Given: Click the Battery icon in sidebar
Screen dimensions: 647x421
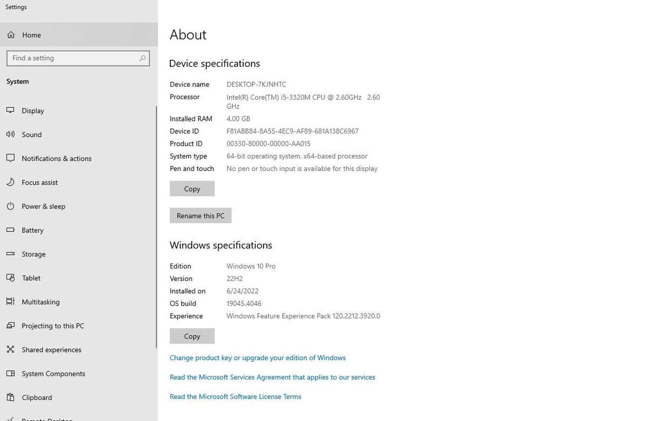Looking at the screenshot, I should [x=10, y=230].
